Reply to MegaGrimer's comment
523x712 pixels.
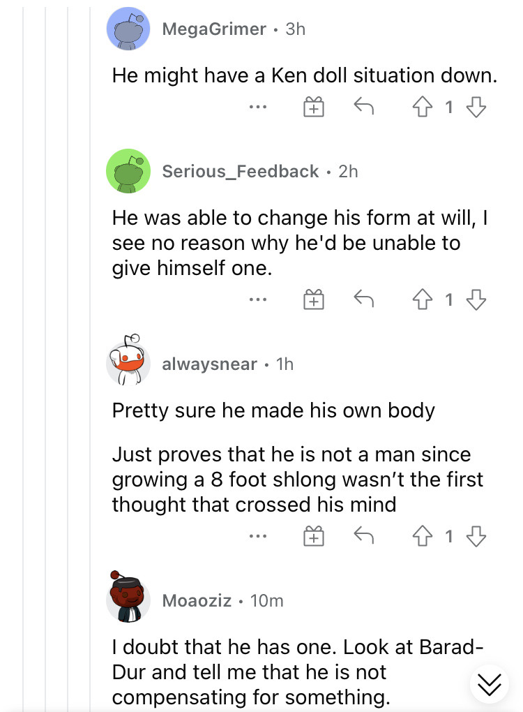[x=364, y=107]
